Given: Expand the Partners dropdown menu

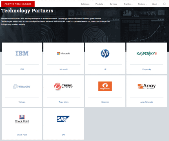Looking at the screenshot, I should click(142, 4).
